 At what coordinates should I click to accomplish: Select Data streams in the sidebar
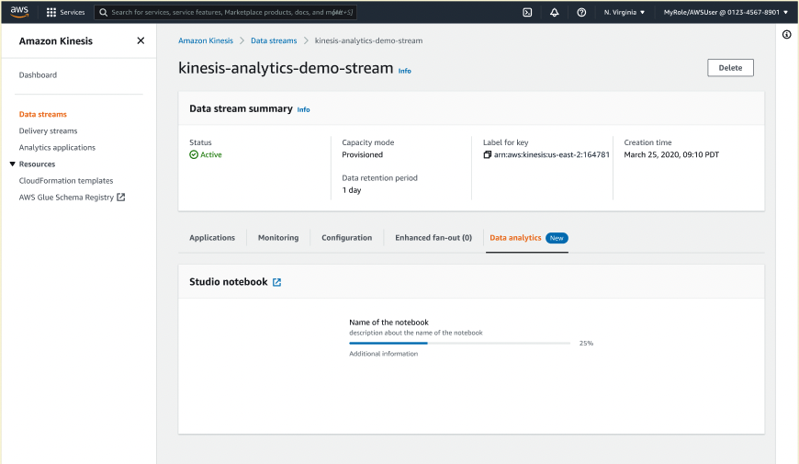pos(43,114)
